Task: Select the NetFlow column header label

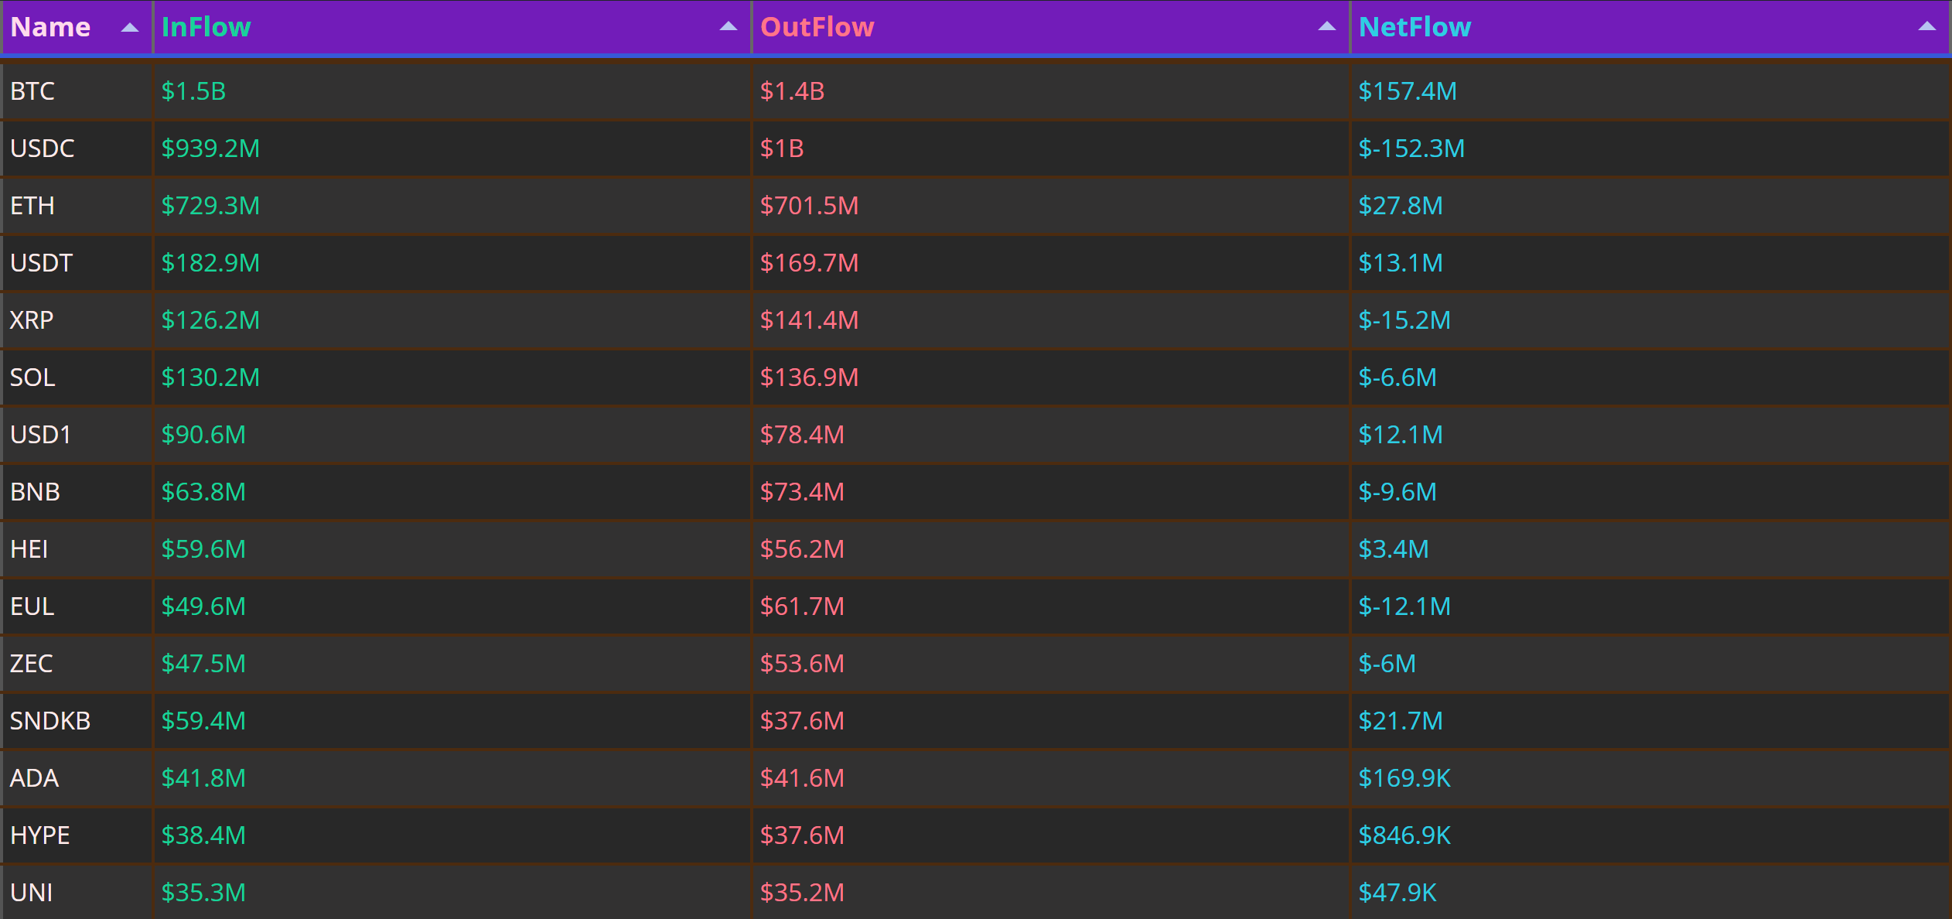Action: [x=1415, y=27]
